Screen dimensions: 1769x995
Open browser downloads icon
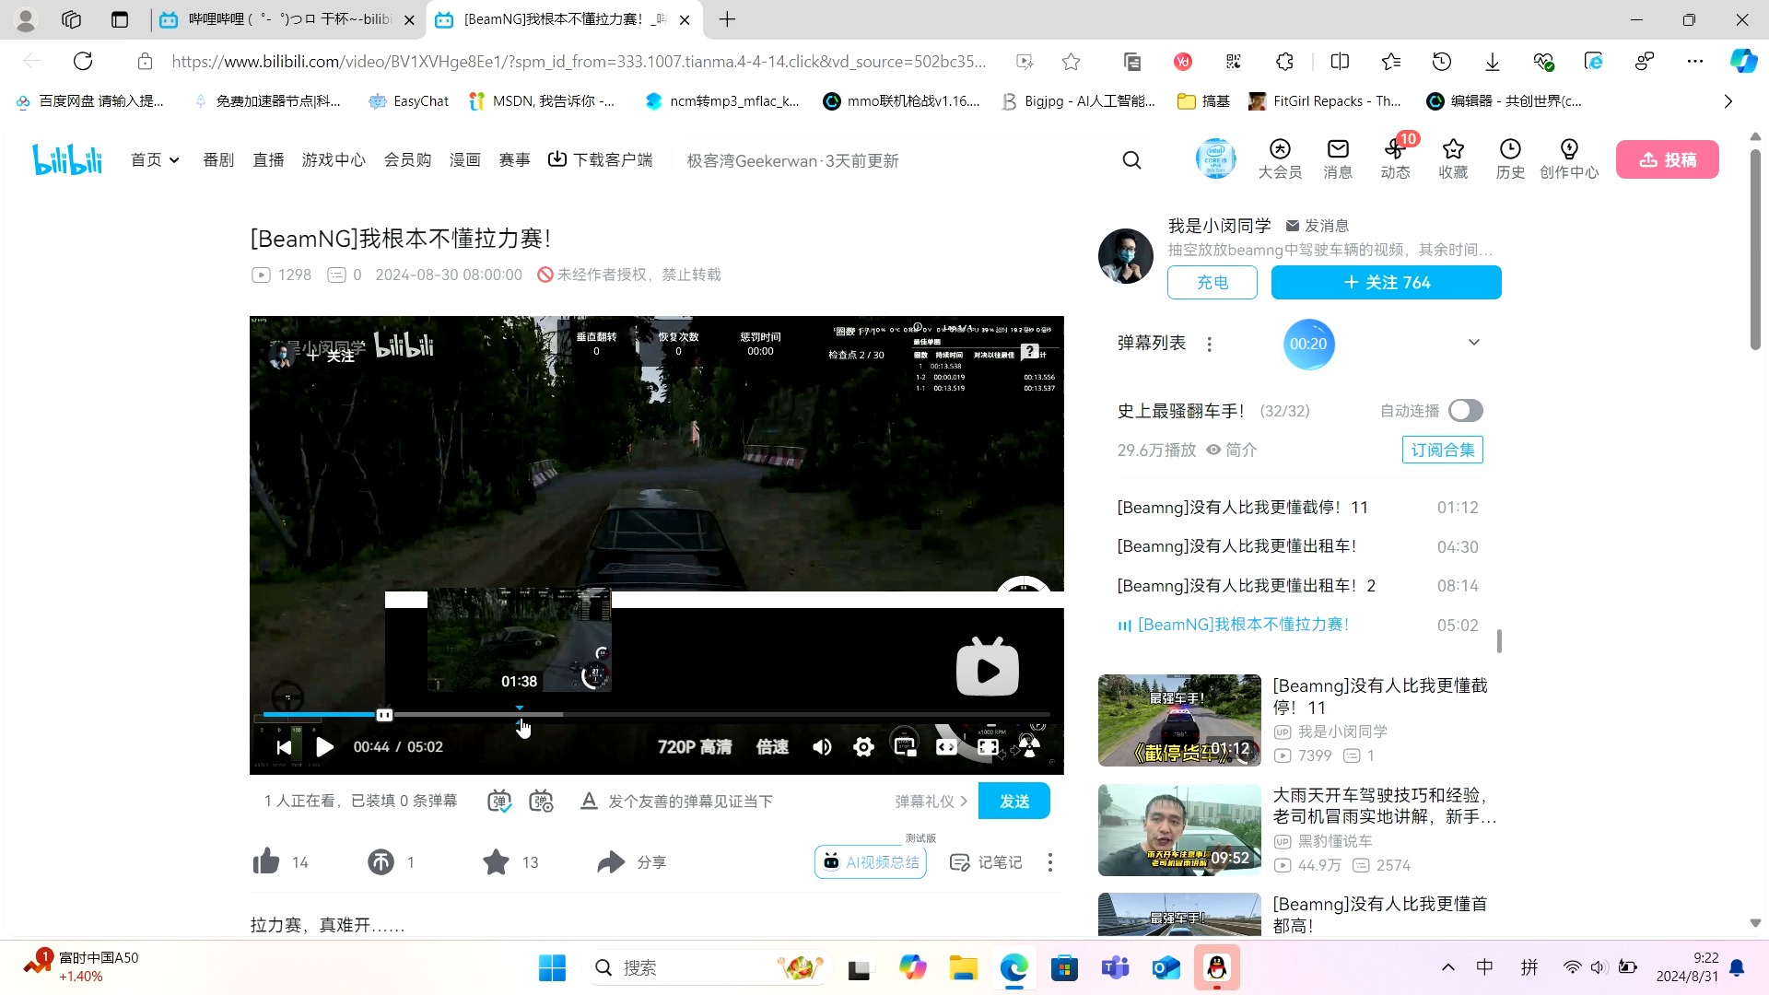[x=1493, y=62]
